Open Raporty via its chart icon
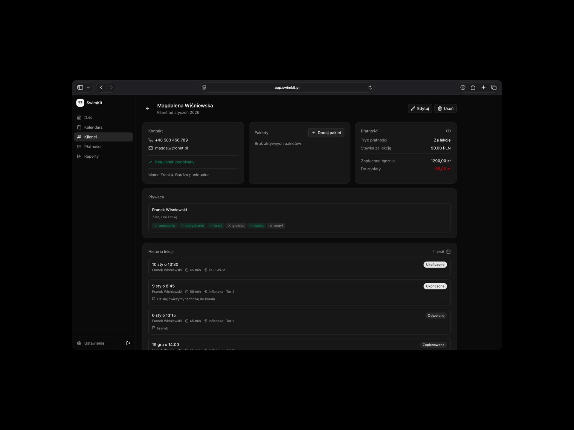The image size is (574, 430). [79, 156]
